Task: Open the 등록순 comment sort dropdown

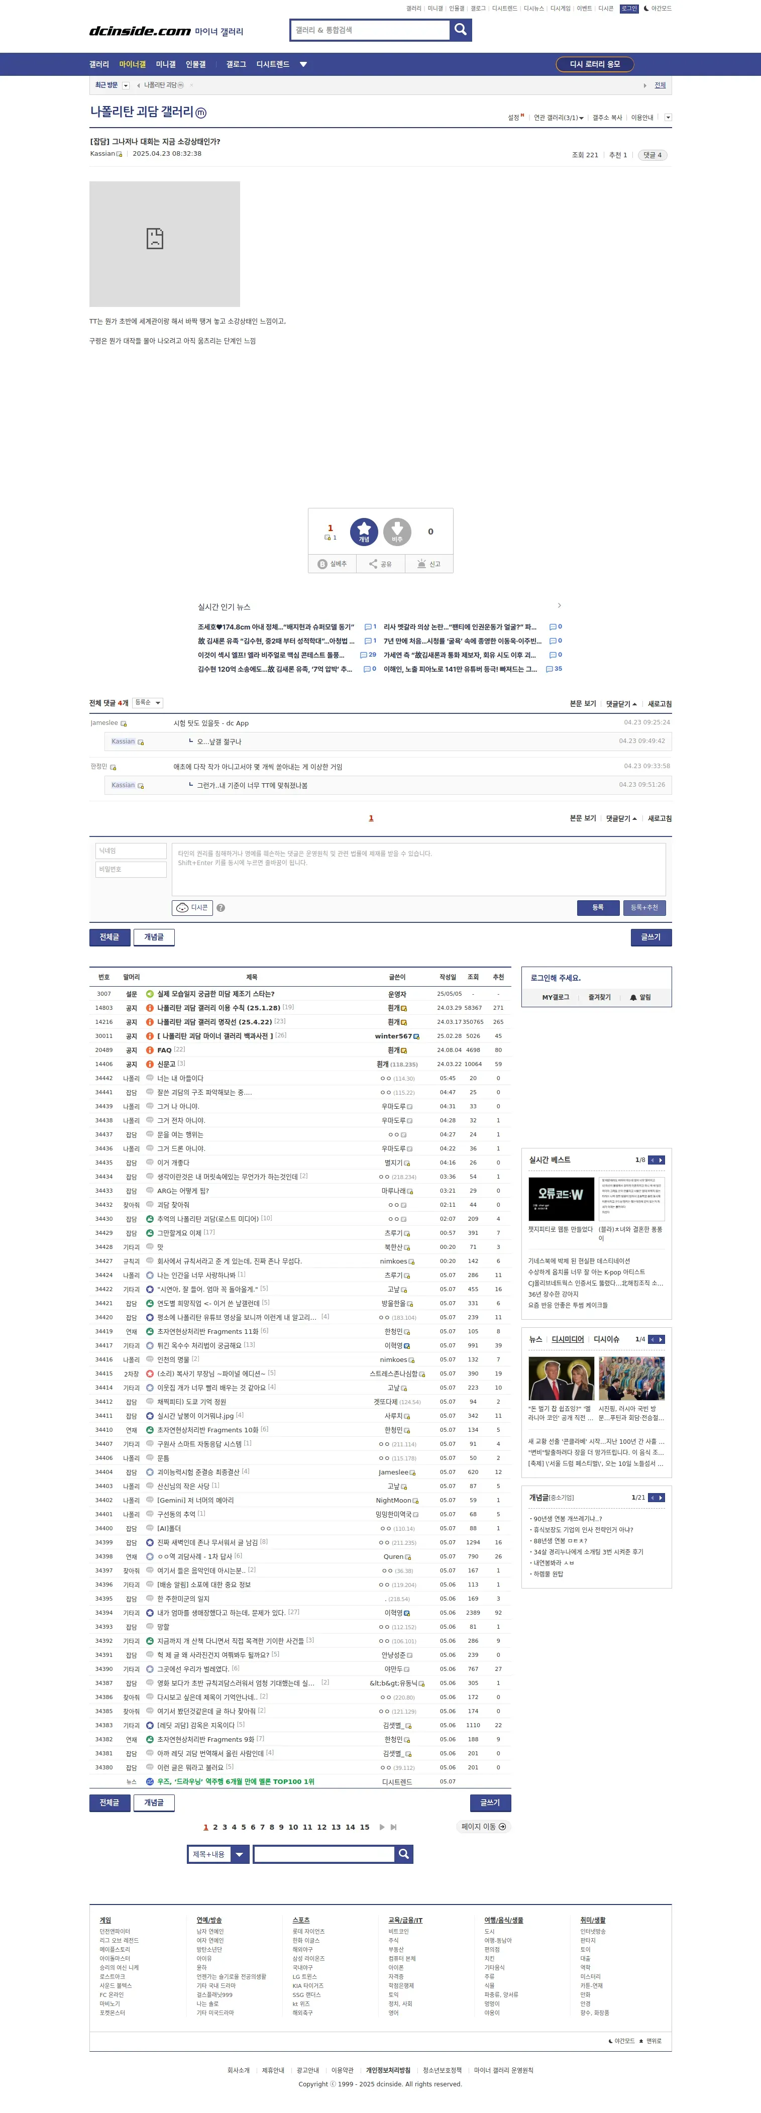Action: tap(148, 703)
